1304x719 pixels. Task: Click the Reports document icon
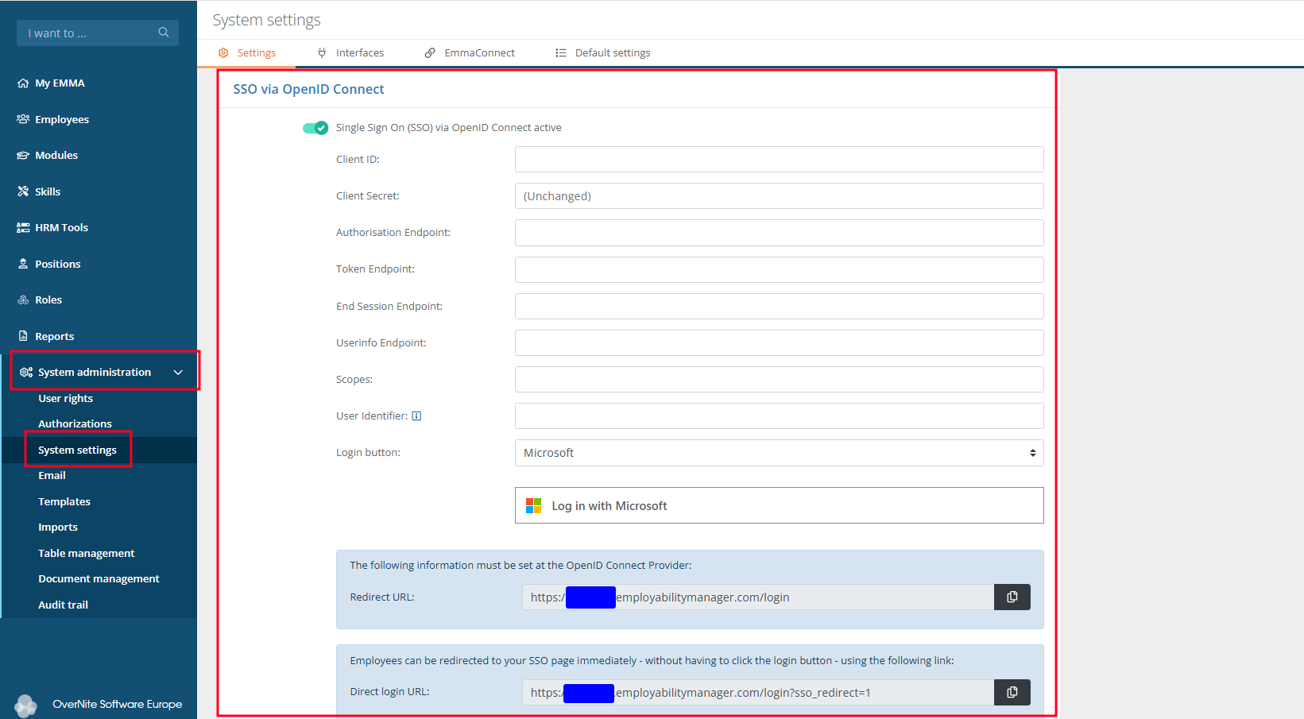point(23,336)
